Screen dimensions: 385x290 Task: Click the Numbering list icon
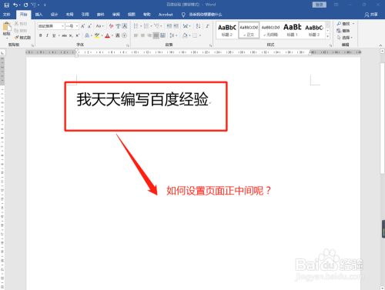[146, 26]
